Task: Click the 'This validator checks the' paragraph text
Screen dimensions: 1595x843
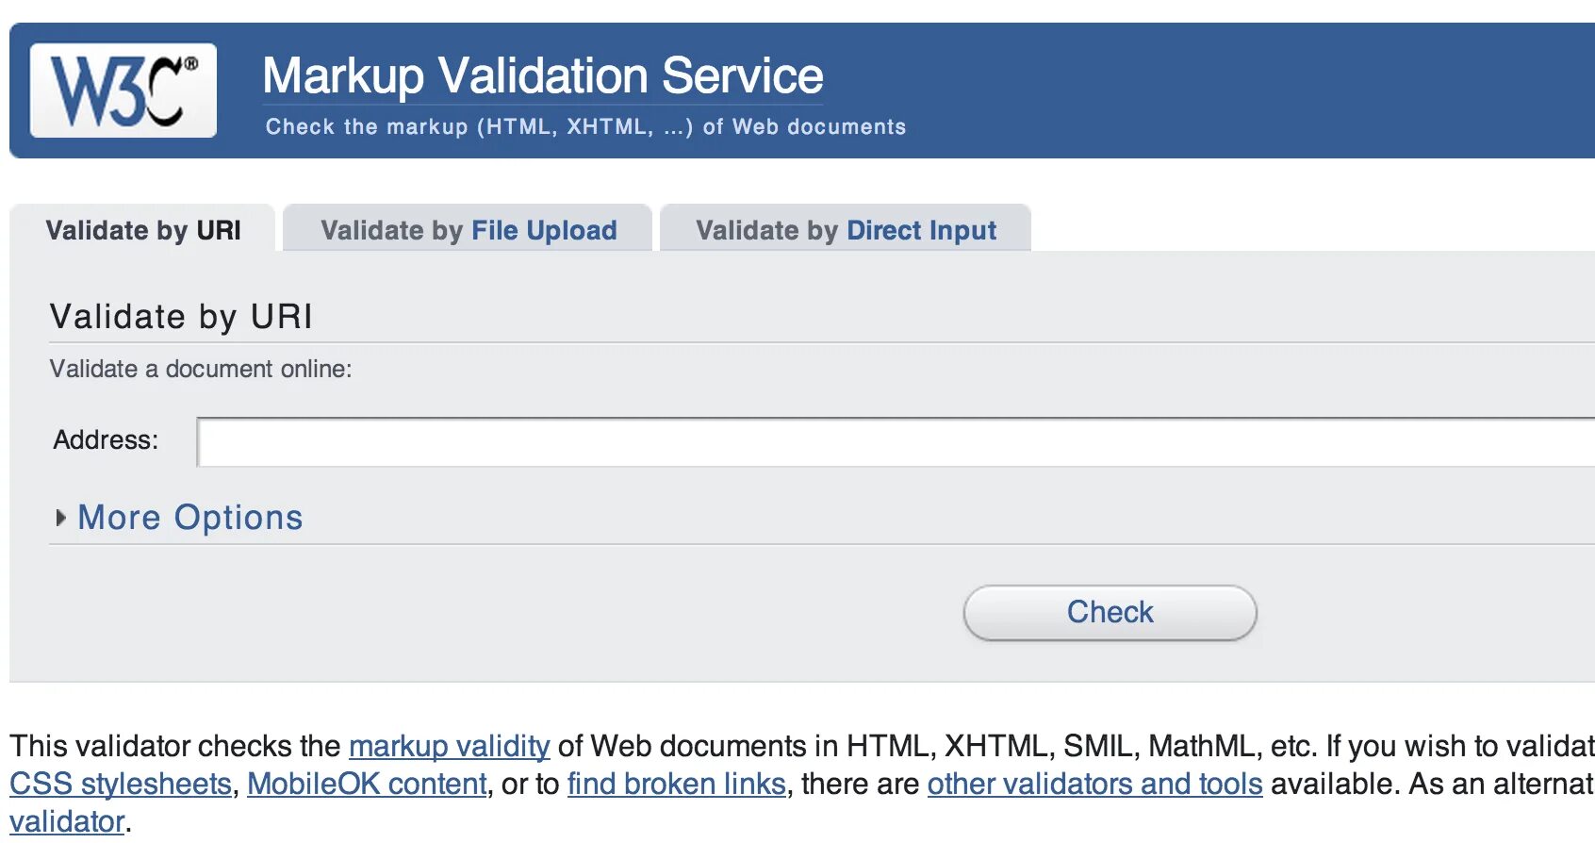Action: coord(175,746)
